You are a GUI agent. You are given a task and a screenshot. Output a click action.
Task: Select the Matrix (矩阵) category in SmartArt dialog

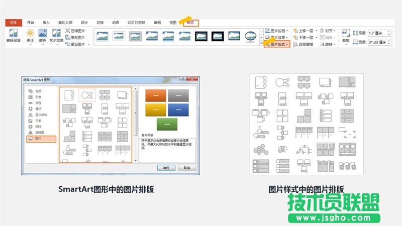pyautogui.click(x=35, y=127)
